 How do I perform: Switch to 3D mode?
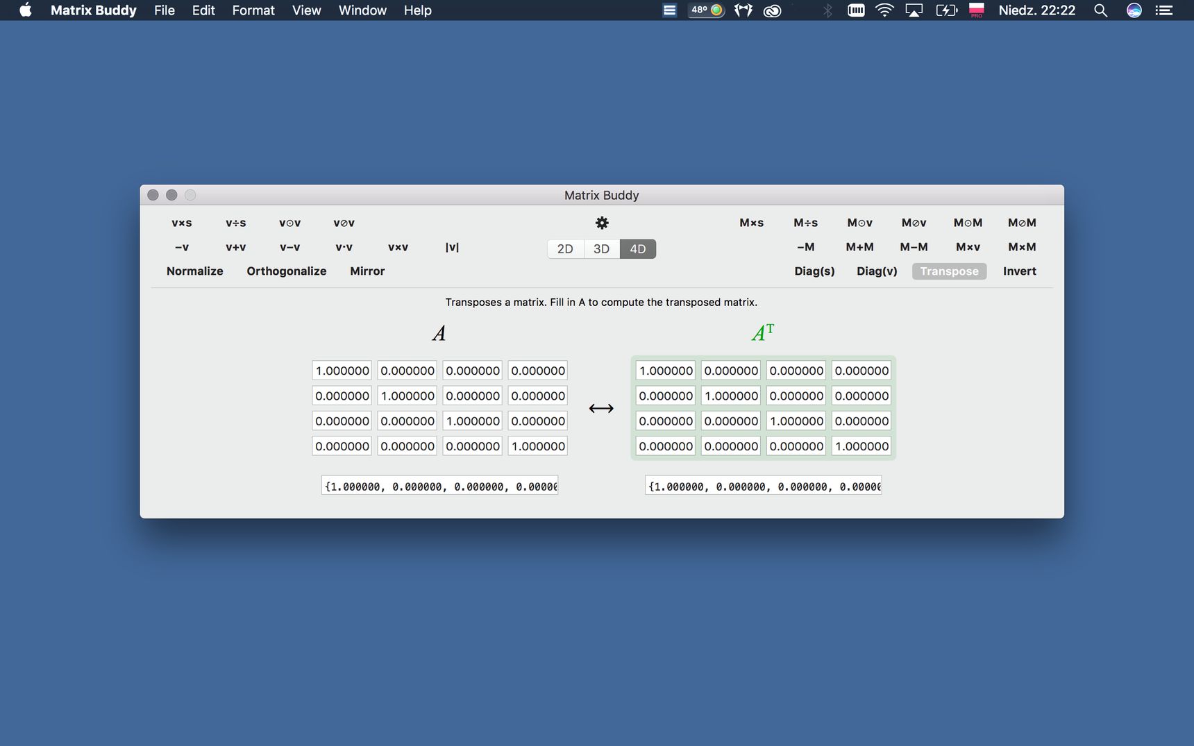(x=601, y=248)
